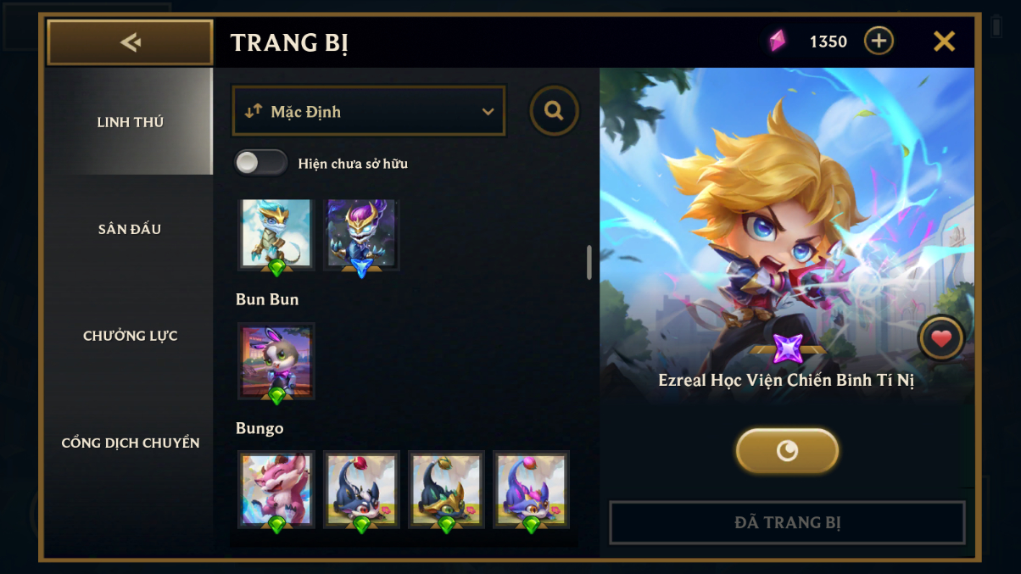Open the Chưởng Lực tab

130,336
